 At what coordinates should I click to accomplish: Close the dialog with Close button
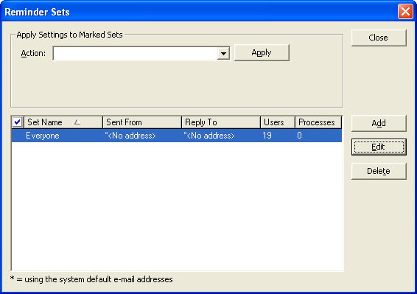tap(379, 38)
